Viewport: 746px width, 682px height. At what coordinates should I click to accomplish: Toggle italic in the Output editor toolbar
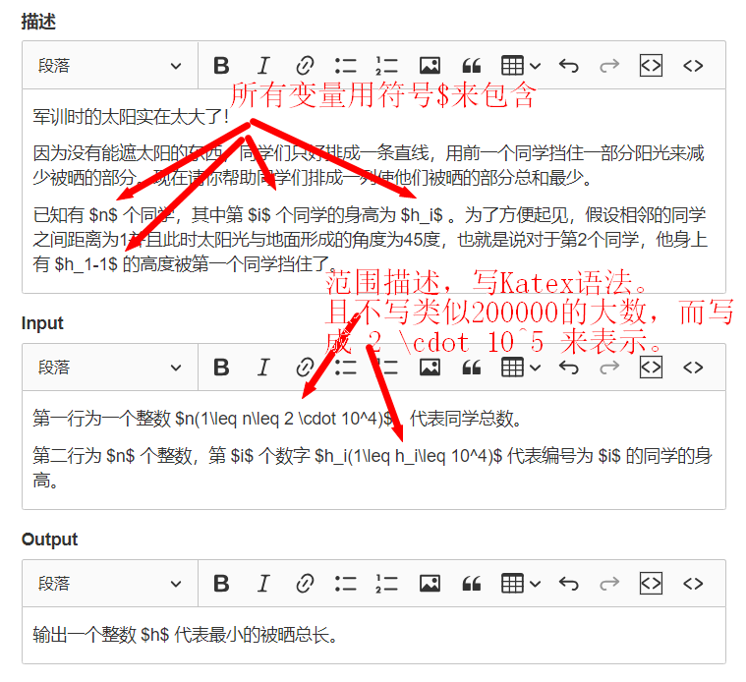pos(262,584)
